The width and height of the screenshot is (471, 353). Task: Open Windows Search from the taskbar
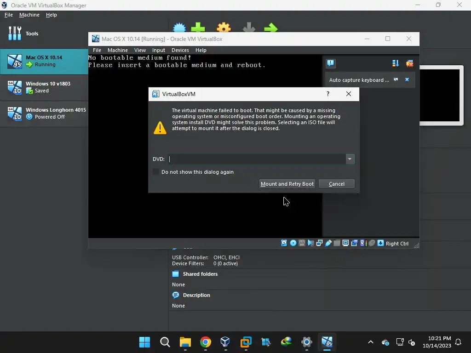165,342
